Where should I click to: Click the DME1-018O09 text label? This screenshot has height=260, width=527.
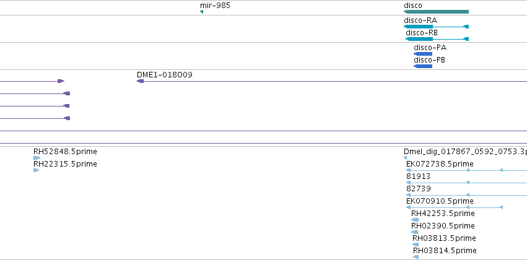tap(165, 74)
